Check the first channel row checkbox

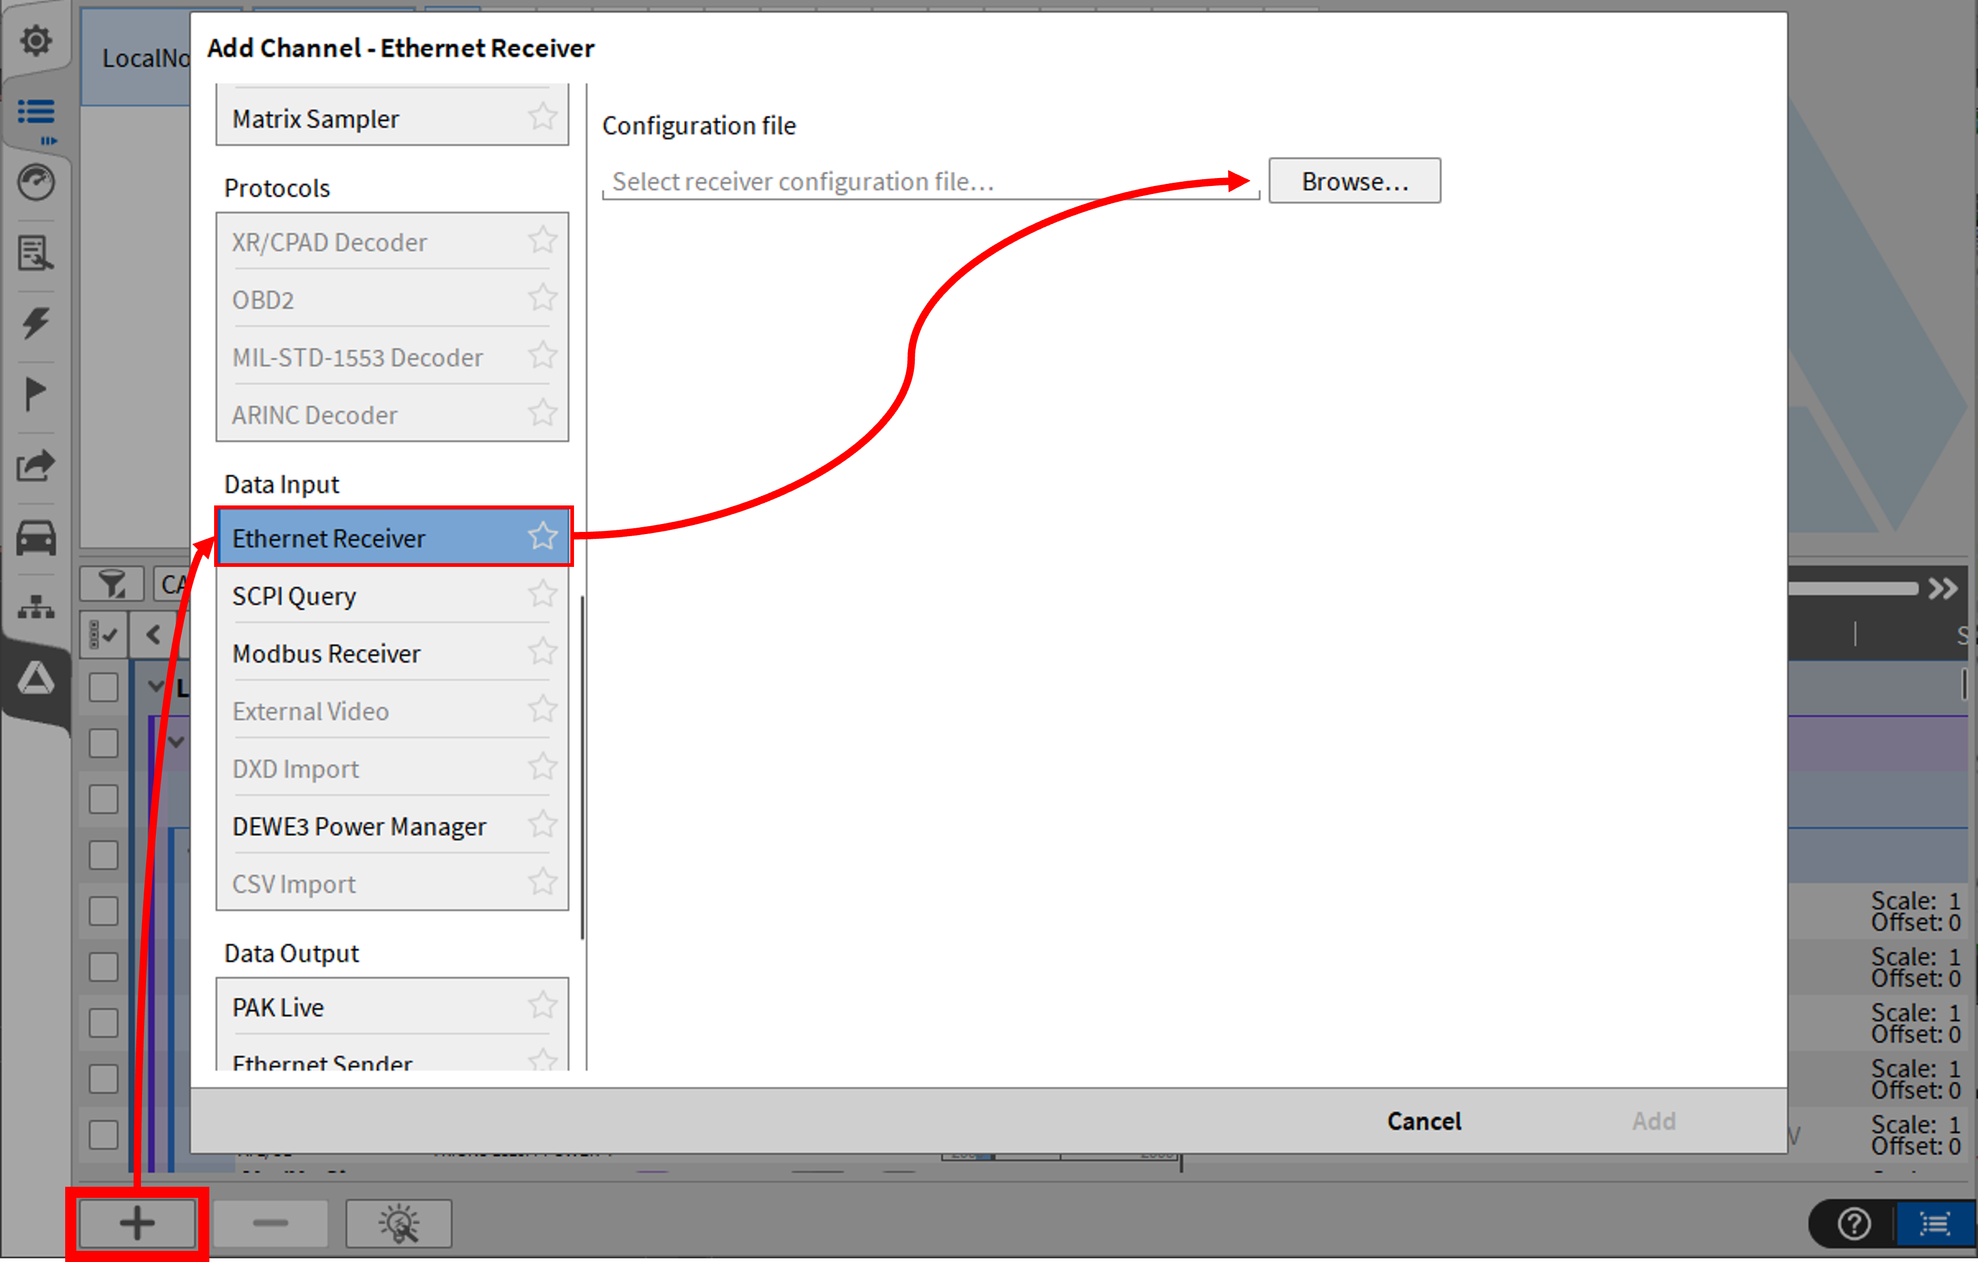pyautogui.click(x=103, y=687)
